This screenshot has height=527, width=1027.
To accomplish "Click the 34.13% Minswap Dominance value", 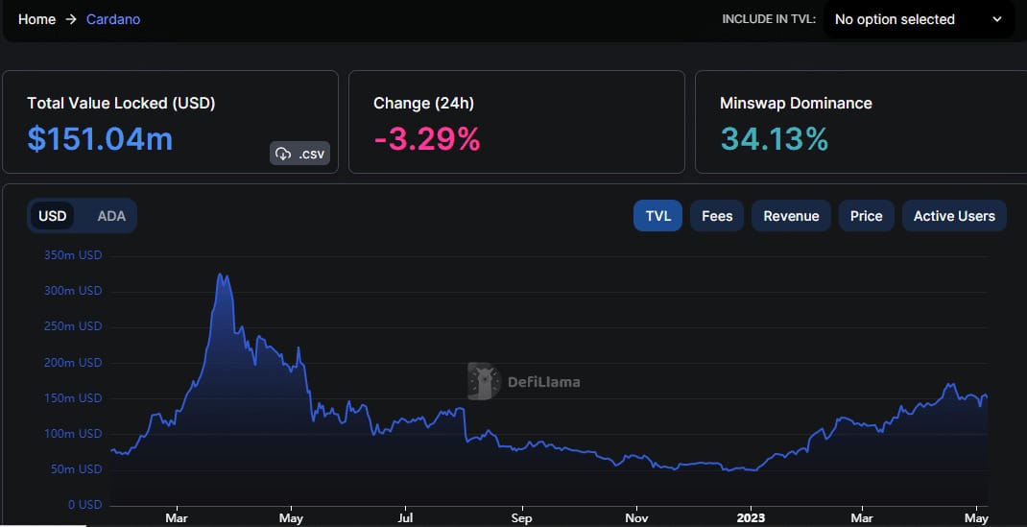I will pyautogui.click(x=775, y=139).
